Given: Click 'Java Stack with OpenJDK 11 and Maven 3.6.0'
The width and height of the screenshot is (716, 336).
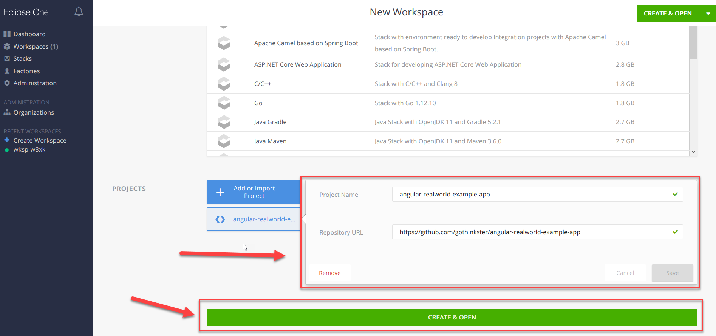Looking at the screenshot, I should tap(438, 141).
